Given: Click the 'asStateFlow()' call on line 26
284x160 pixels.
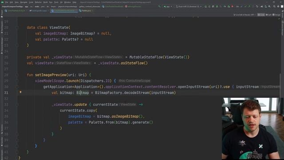Looking at the screenshot, I should click(134, 63).
